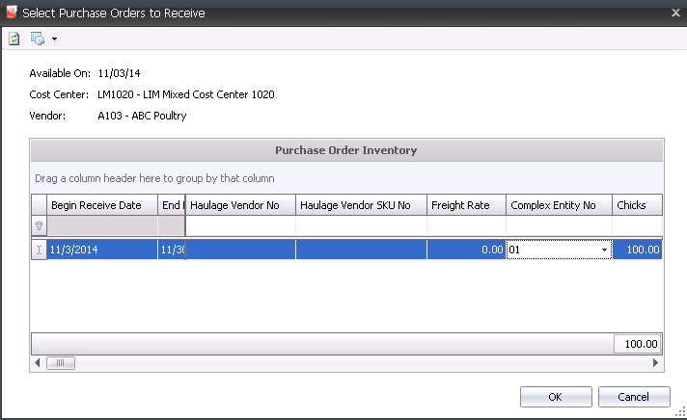Image resolution: width=687 pixels, height=420 pixels.
Task: Click the horizontal scrollbar right arrow
Action: (x=656, y=363)
